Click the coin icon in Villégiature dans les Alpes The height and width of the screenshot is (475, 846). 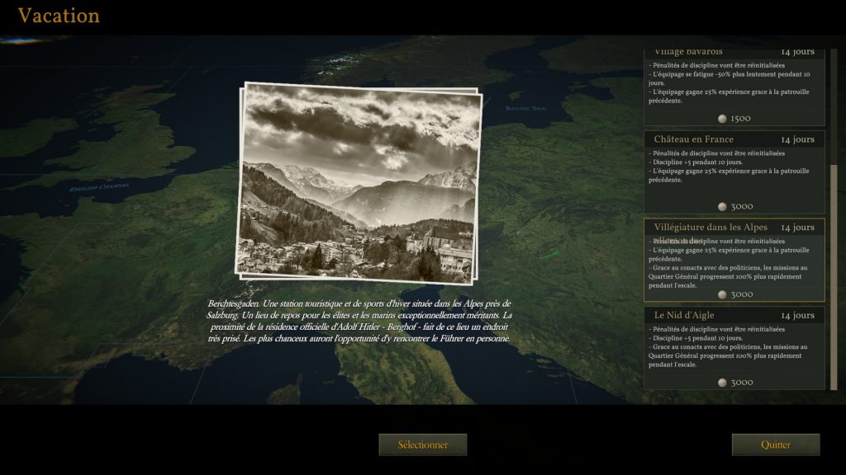(722, 294)
